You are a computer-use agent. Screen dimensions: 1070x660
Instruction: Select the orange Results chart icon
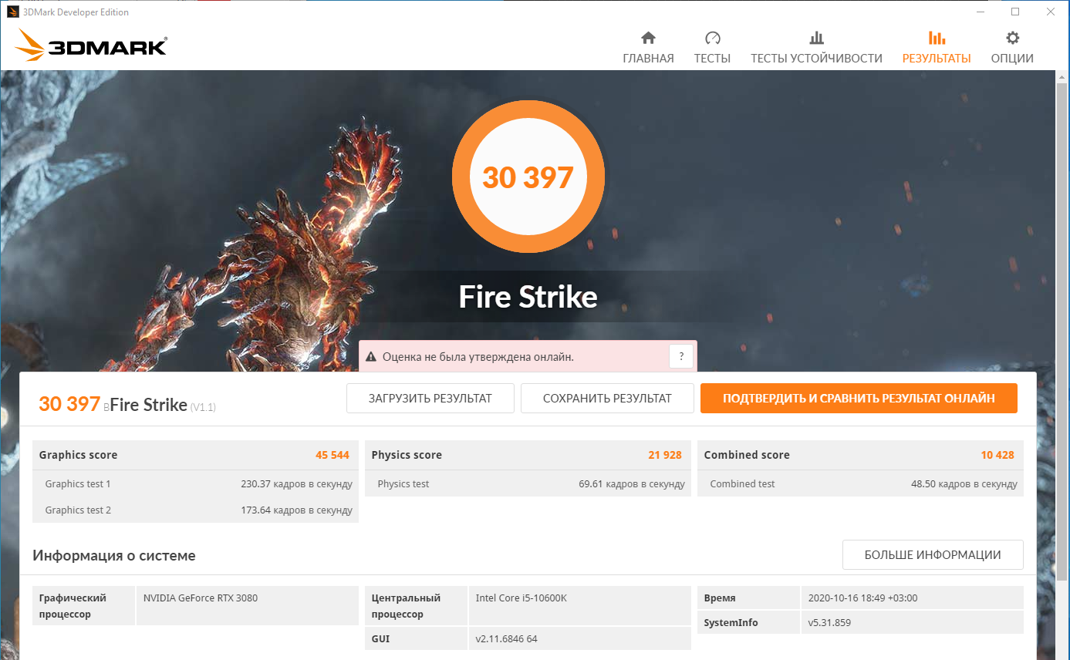[937, 39]
